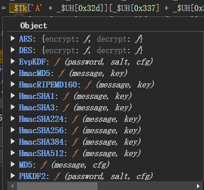
Task: Expand the HmacSHA224 function entry
Action: pyautogui.click(x=13, y=119)
